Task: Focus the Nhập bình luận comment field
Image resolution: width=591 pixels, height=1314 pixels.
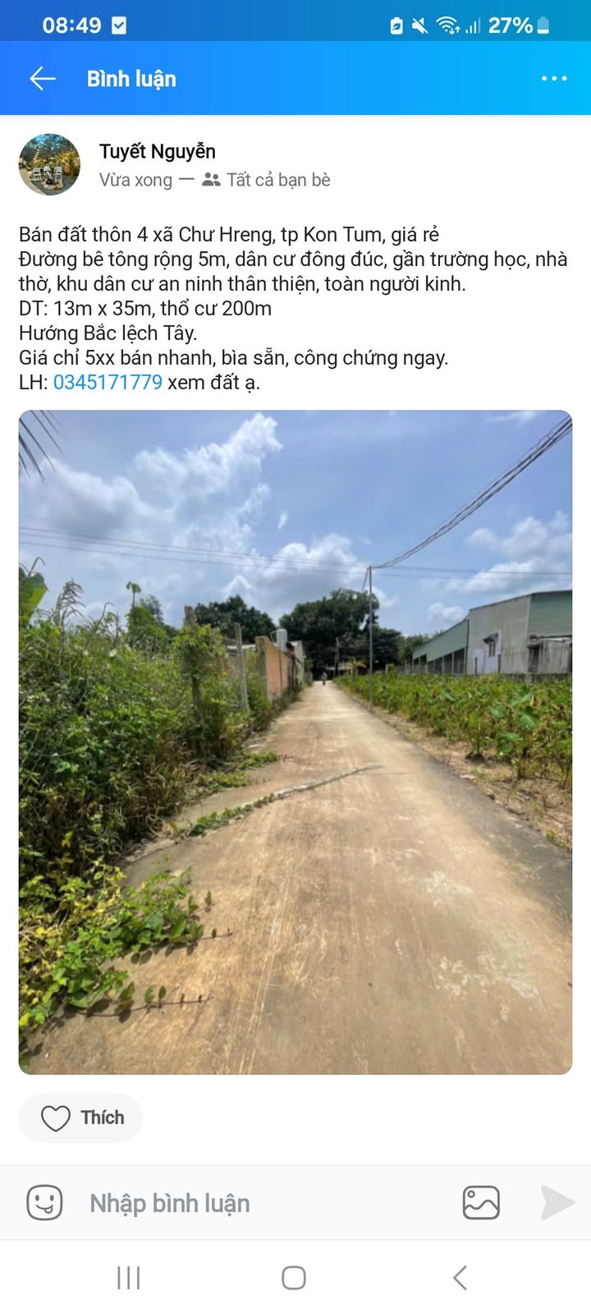Action: click(x=170, y=1203)
